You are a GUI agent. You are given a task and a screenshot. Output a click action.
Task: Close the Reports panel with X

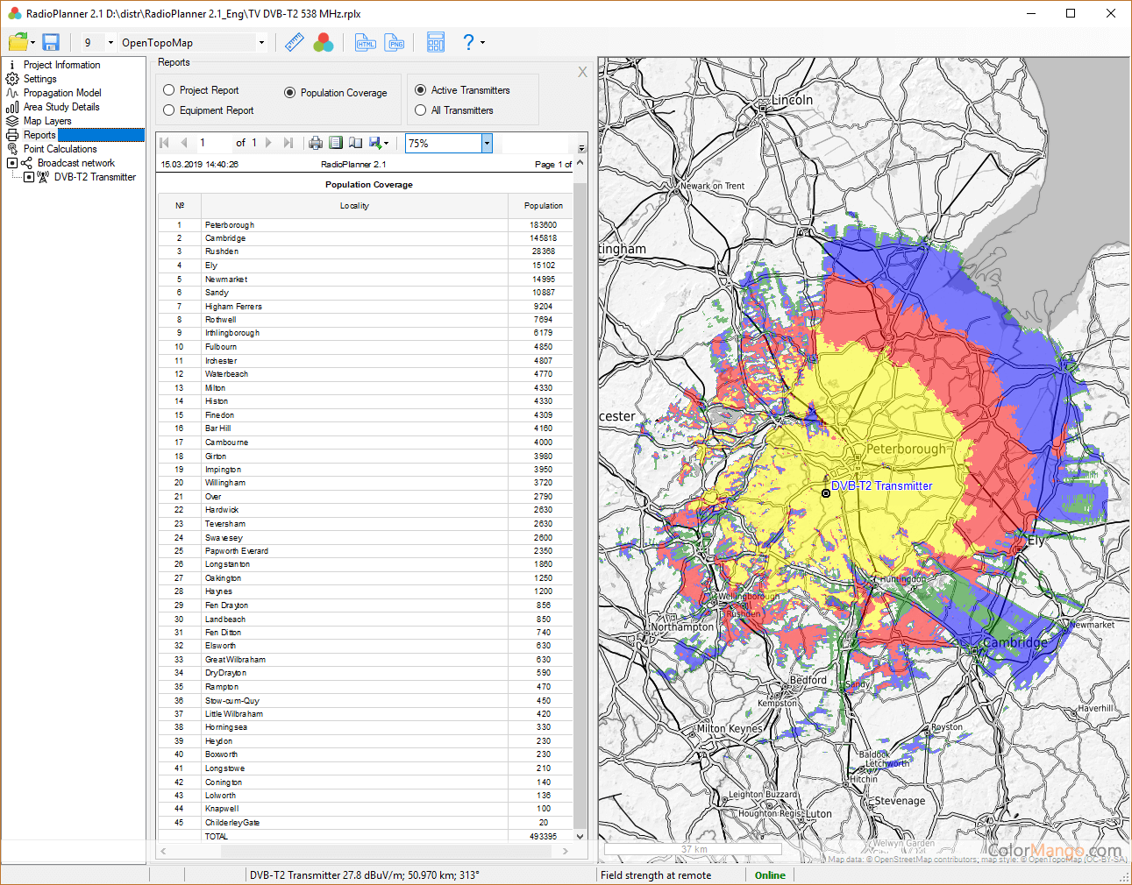[x=582, y=72]
